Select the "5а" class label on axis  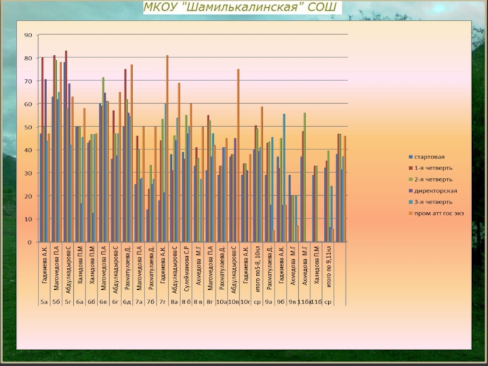44,301
